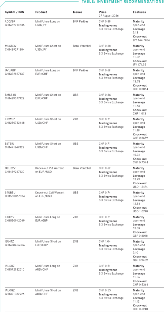Select ISIN CH1489271804

coord(15,50)
